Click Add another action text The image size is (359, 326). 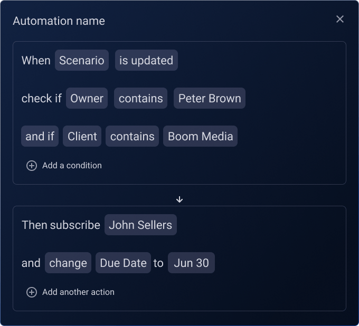coord(78,292)
